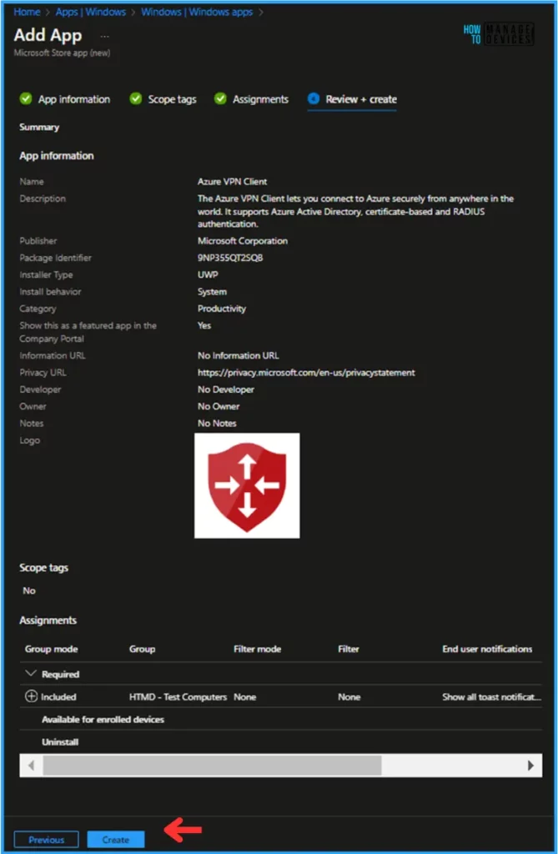Click the package identifier 9NP355QT2SQB

[x=230, y=258]
